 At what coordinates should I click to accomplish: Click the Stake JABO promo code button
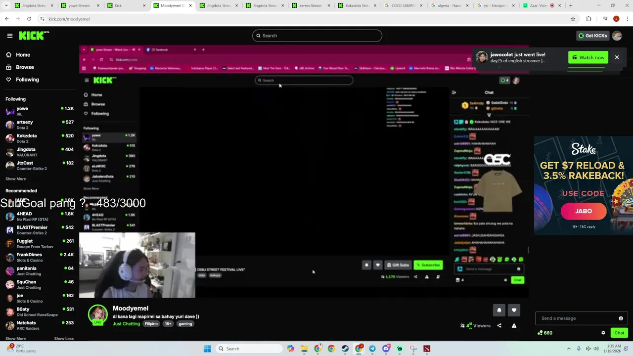click(x=584, y=211)
